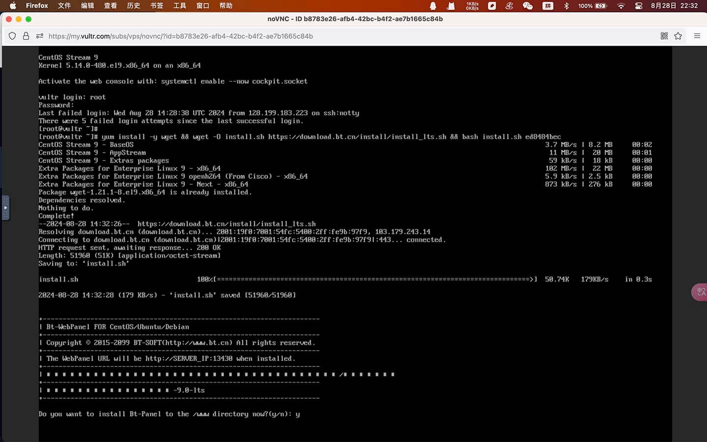The width and height of the screenshot is (707, 442).
Task: Open the Firefox hamburger application menu
Action: 697,36
